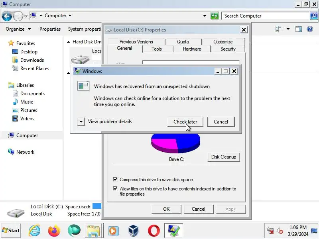This screenshot has width=319, height=239.
Task: Toggle the preview pane icon
Action: [299, 29]
